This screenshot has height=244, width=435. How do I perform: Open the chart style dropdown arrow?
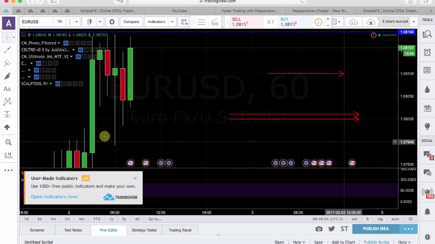click(x=100, y=22)
